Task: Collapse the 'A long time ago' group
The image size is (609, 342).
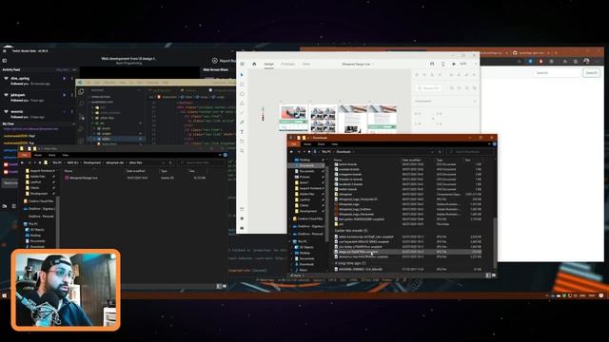Action: pyautogui.click(x=350, y=263)
